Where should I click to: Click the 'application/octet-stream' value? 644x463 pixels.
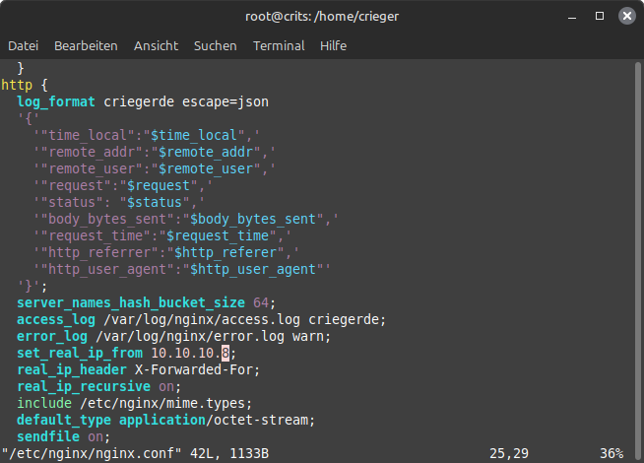214,421
